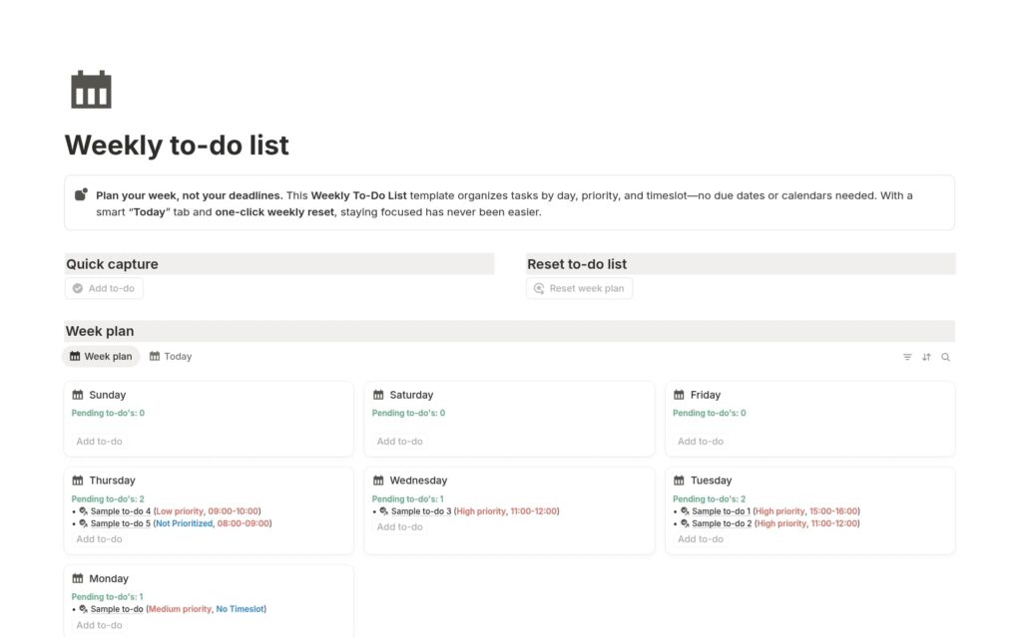Switch to the Today tab
This screenshot has width=1022, height=637.
coord(171,356)
